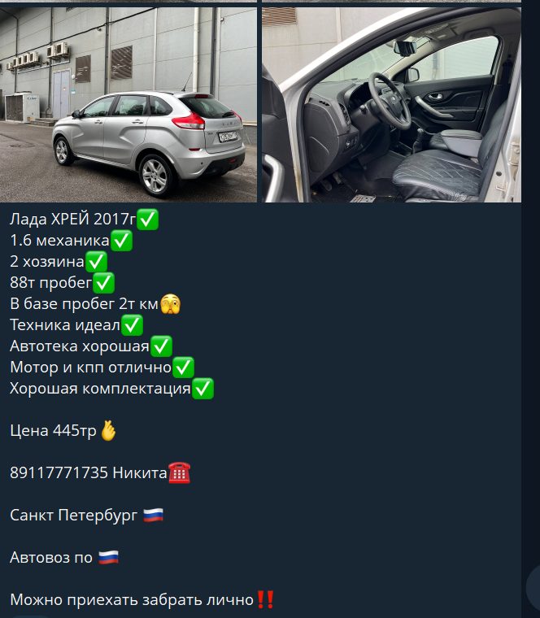Click the round button at right edge
540x618 pixels.
[x=533, y=587]
